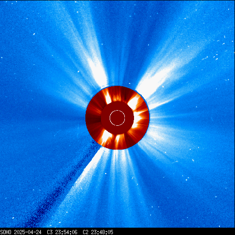Click the 2025-04-24 date text
The height and width of the screenshot is (235, 235).
click(x=28, y=232)
